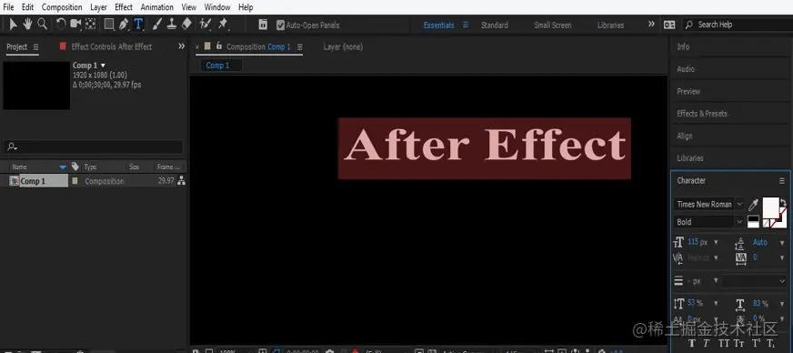Viewport: 793px width, 353px height.
Task: Select the Rotation tool
Action: (61, 24)
